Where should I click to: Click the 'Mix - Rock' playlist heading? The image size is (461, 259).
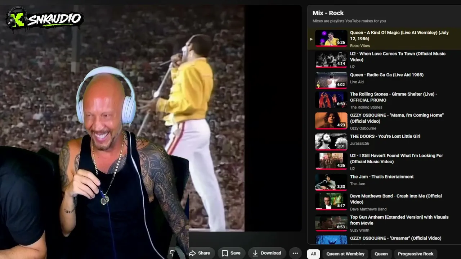[x=328, y=13]
